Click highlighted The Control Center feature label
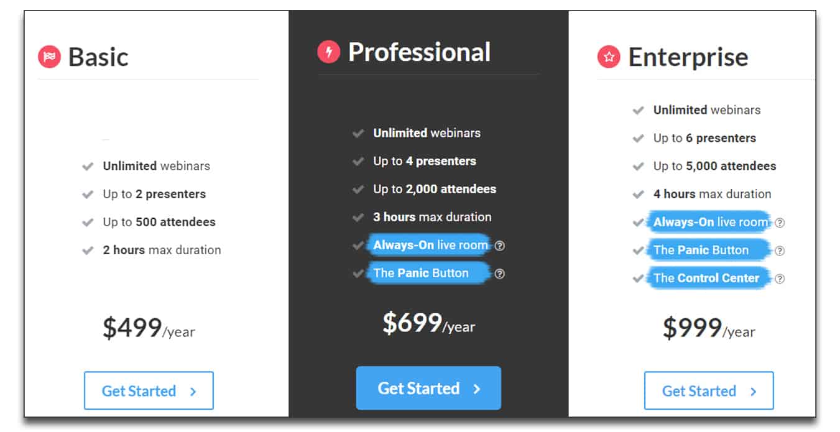 pyautogui.click(x=707, y=278)
